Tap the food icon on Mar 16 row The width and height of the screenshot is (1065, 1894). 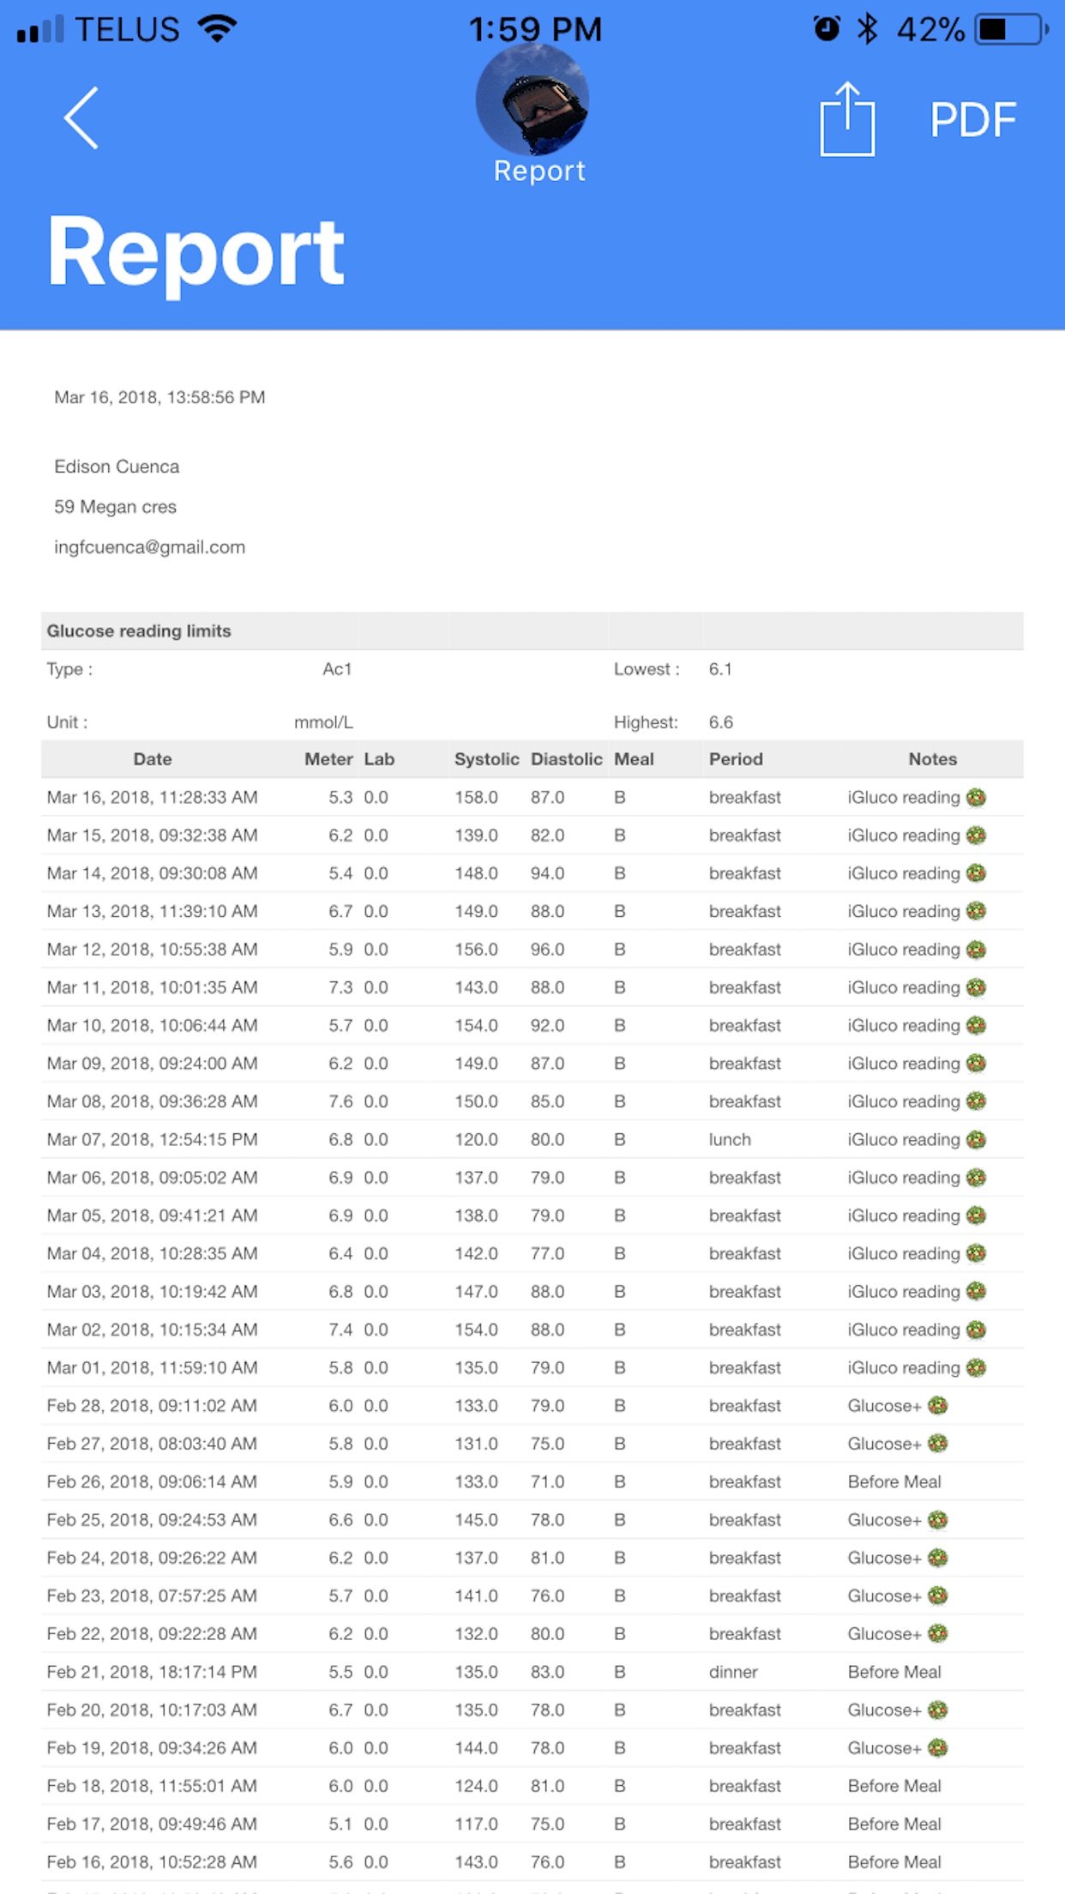pyautogui.click(x=976, y=798)
